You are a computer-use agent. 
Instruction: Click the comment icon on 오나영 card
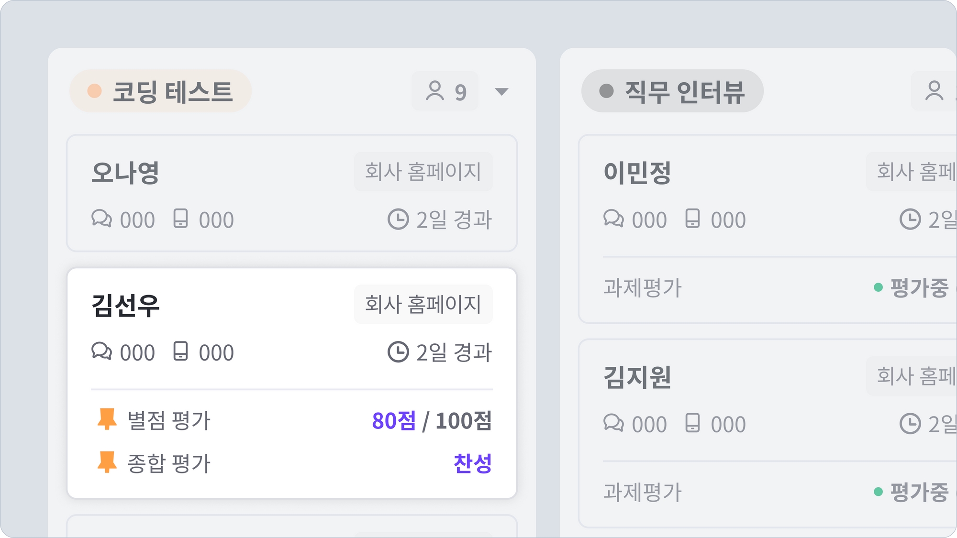click(101, 219)
